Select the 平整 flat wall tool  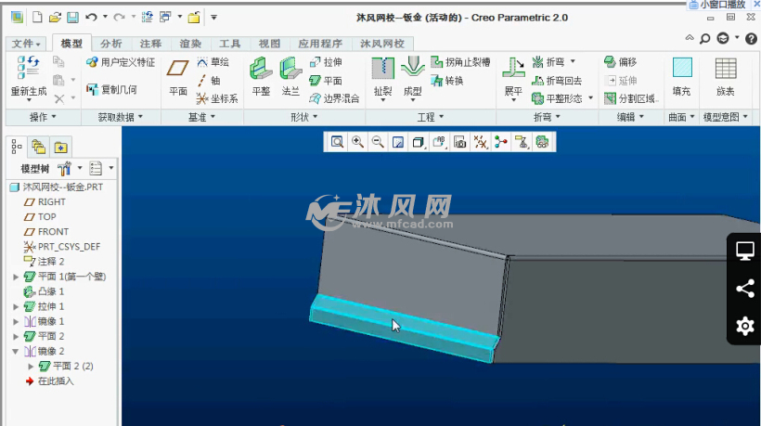click(x=261, y=76)
